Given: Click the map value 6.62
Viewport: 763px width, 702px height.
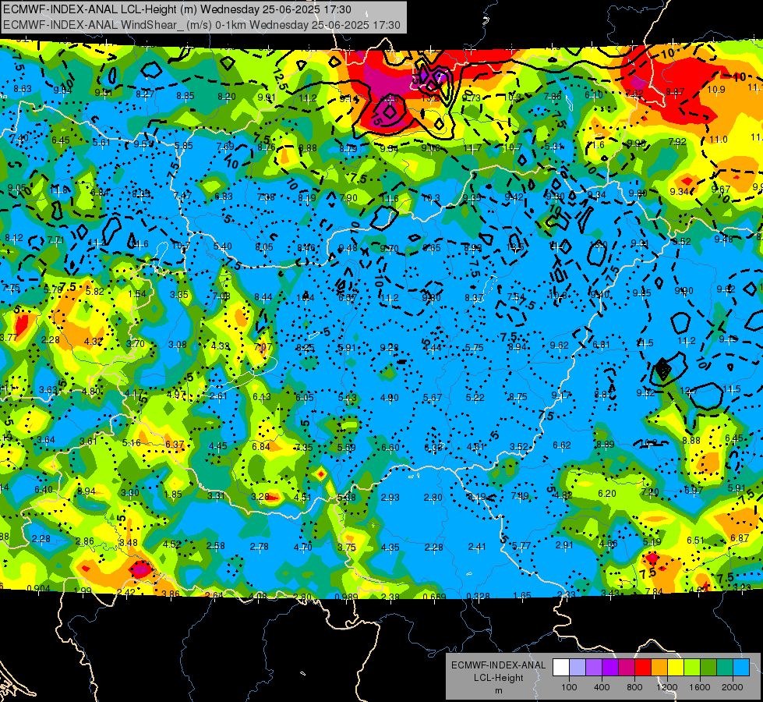Looking at the screenshot, I should (x=562, y=445).
